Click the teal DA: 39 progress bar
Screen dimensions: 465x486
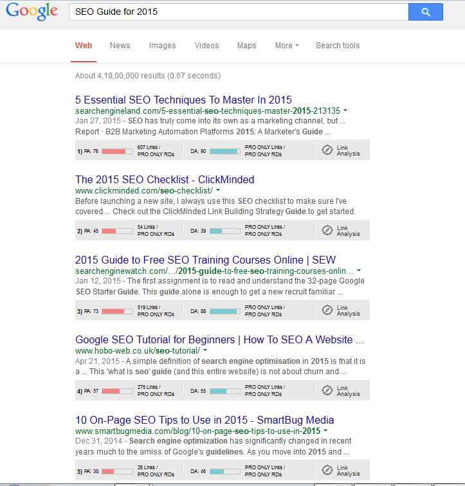pyautogui.click(x=224, y=231)
